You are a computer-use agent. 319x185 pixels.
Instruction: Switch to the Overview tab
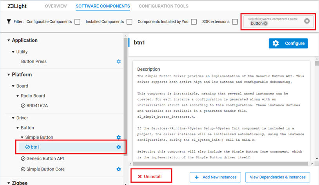[56, 6]
